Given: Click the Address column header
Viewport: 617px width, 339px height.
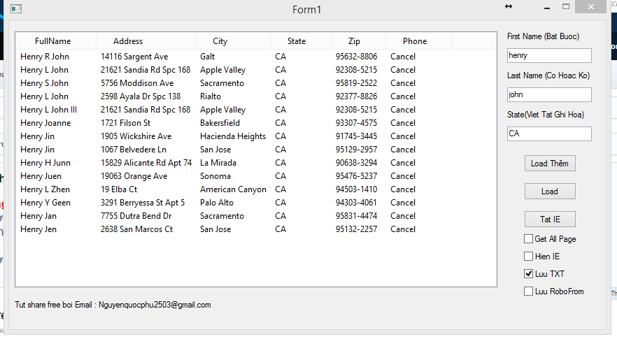Looking at the screenshot, I should (x=128, y=41).
